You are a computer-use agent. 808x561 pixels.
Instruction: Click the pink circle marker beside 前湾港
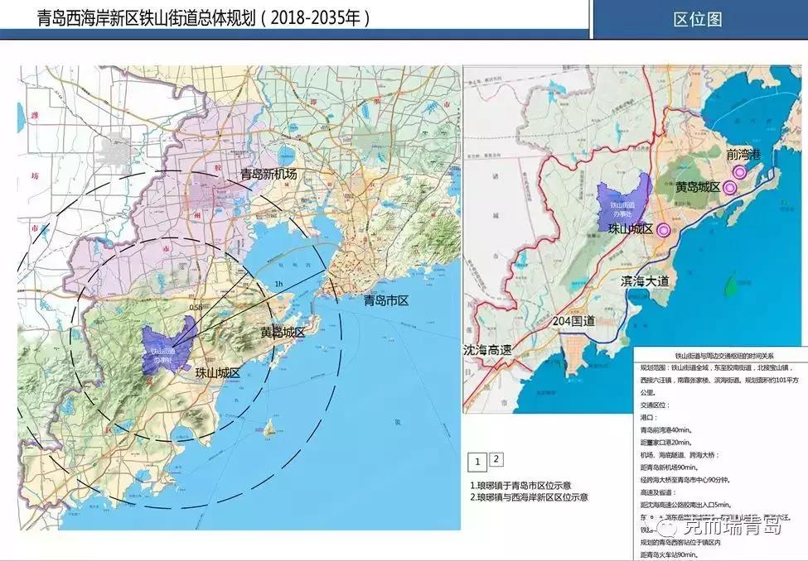(738, 172)
